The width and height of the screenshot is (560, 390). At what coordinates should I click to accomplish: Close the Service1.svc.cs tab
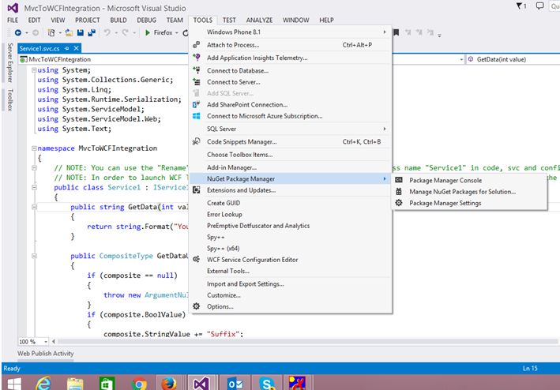(x=76, y=48)
